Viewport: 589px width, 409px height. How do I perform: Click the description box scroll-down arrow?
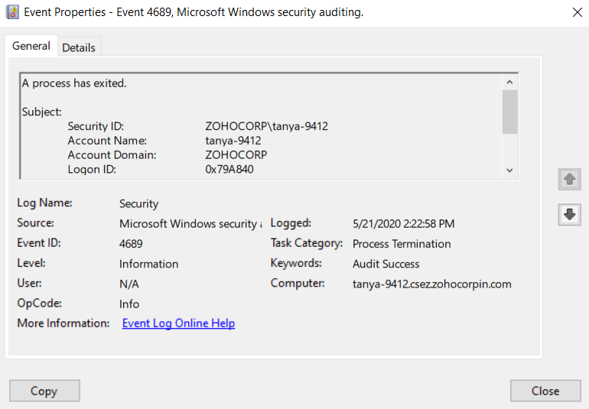click(510, 170)
